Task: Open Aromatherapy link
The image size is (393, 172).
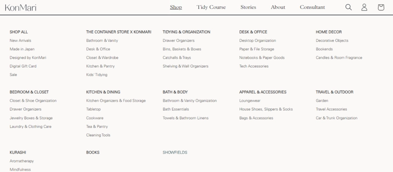Action: coord(21,161)
